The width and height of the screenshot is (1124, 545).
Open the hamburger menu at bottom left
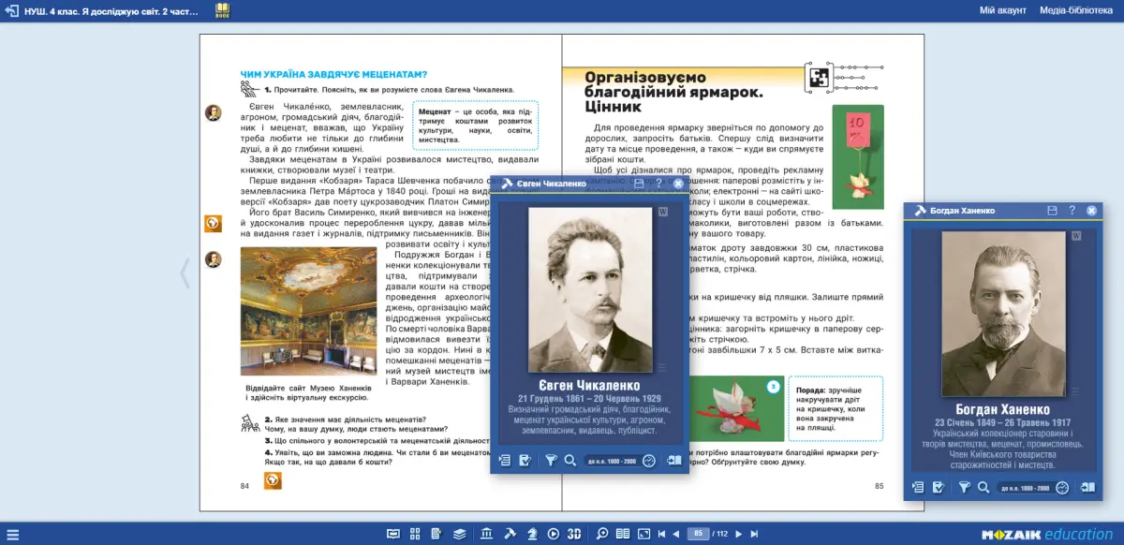pyautogui.click(x=12, y=535)
